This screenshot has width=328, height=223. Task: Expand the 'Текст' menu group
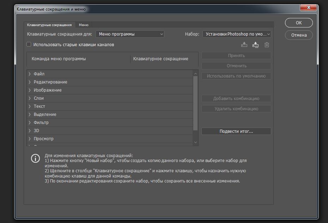(x=30, y=106)
